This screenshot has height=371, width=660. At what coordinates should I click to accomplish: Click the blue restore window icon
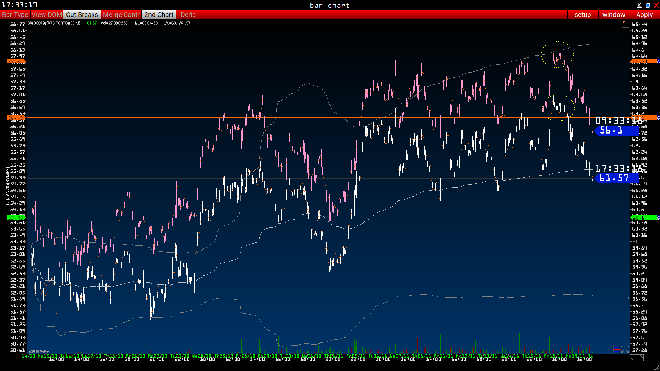point(648,5)
